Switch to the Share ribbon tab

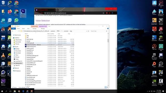pos(23,29)
